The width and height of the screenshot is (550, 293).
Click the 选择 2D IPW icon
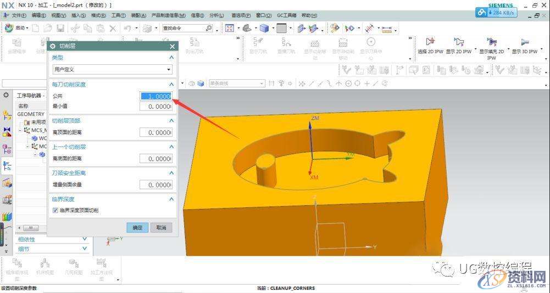click(431, 42)
